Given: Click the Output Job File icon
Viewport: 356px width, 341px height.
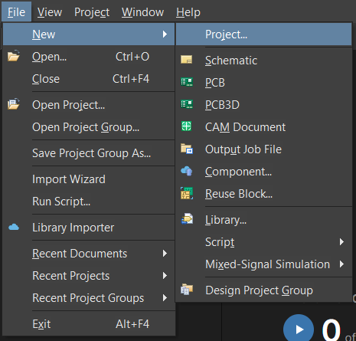Looking at the screenshot, I should [x=187, y=149].
